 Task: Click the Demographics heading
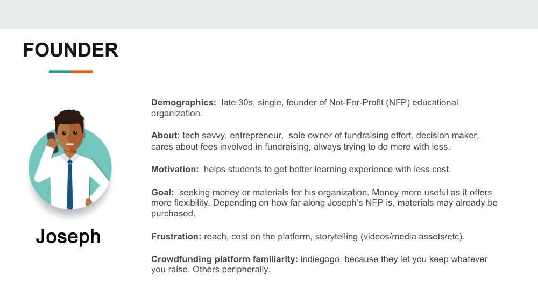point(183,102)
